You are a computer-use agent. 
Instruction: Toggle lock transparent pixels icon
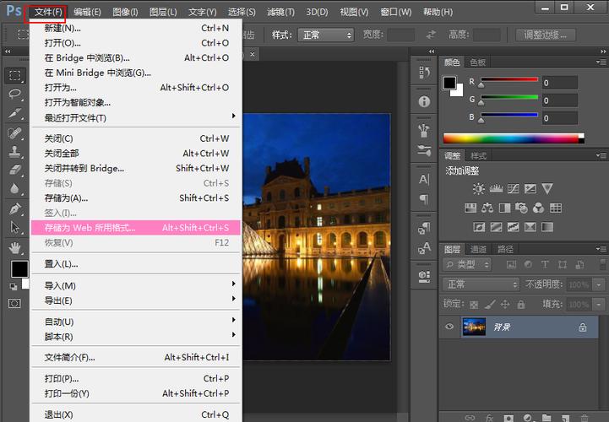[x=473, y=304]
